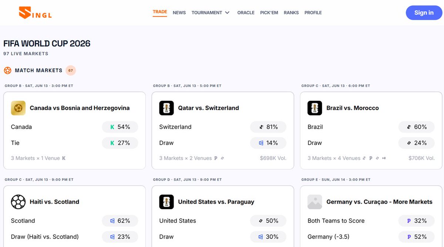Click the SINGL logo
Image resolution: width=444 pixels, height=247 pixels.
35,13
